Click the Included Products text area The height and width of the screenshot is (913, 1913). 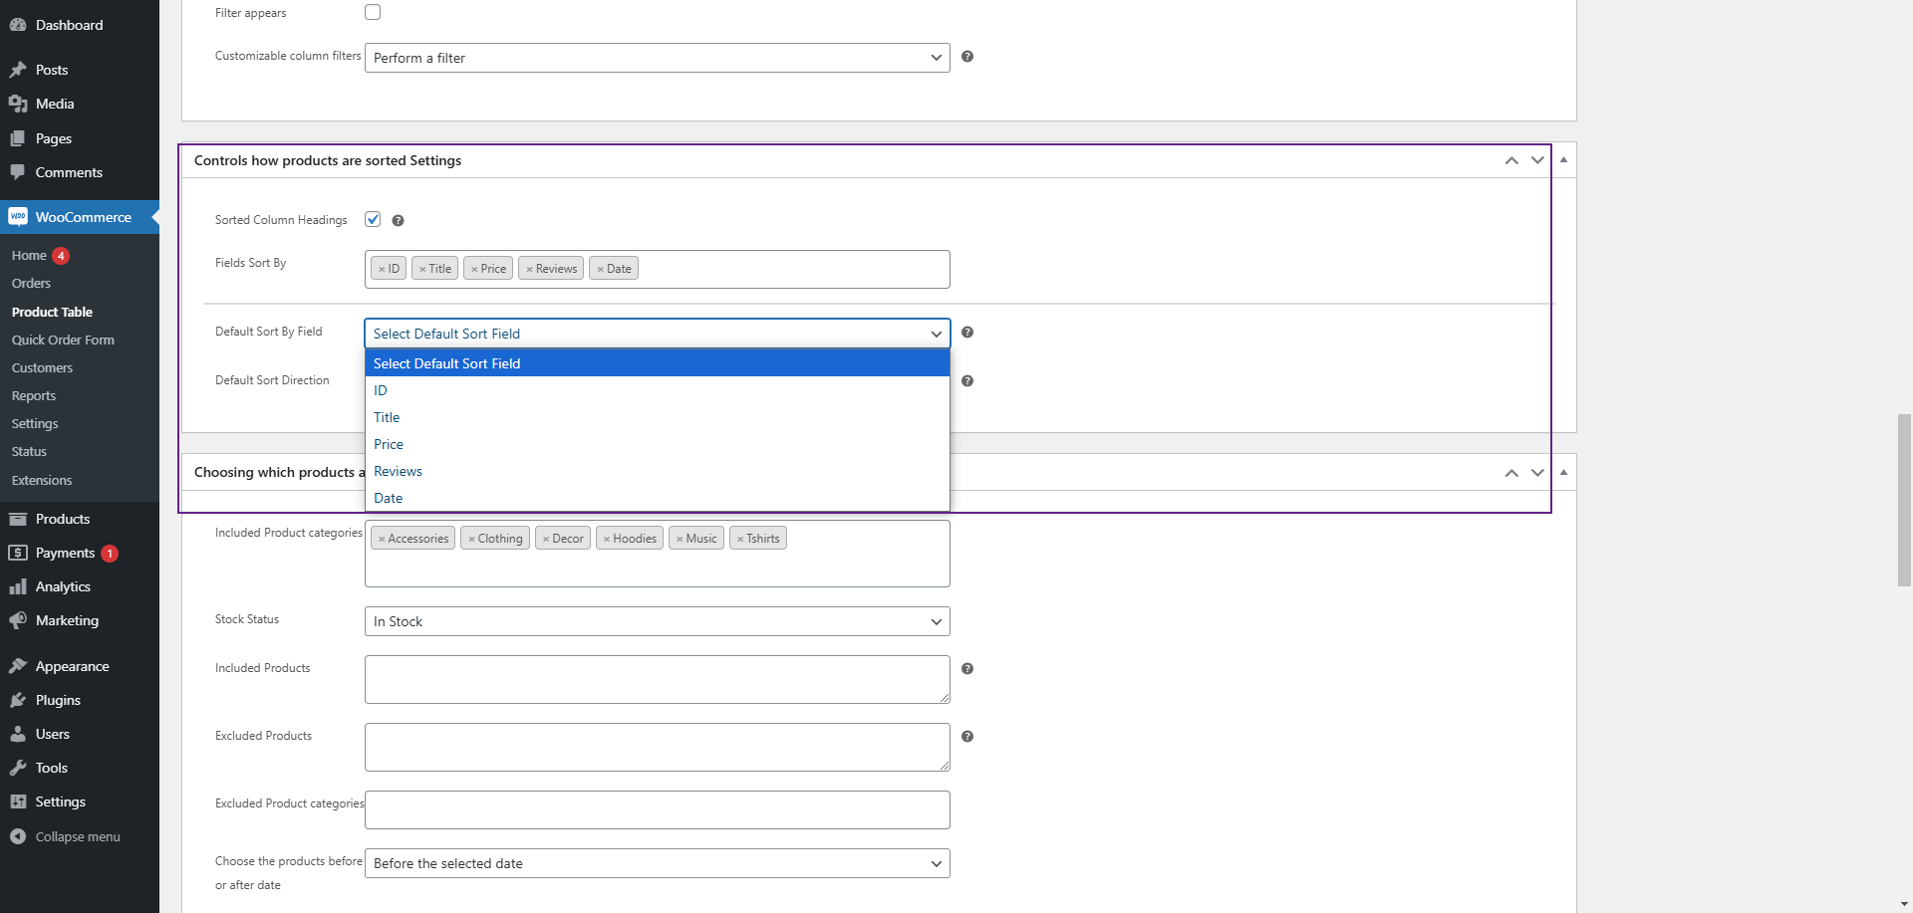coord(657,679)
